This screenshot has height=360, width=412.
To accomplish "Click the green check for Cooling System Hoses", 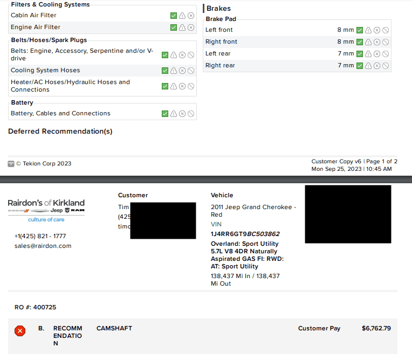I will point(165,71).
